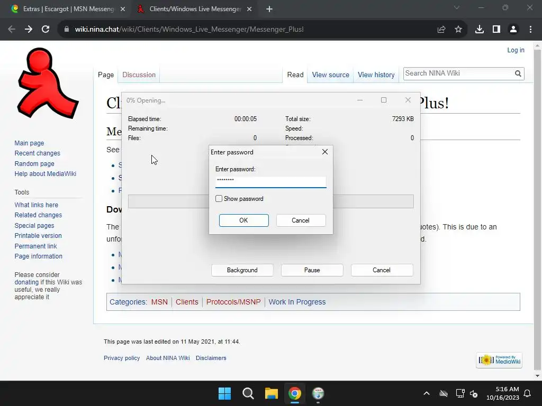Click the password input field
This screenshot has height=406, width=542.
point(270,182)
